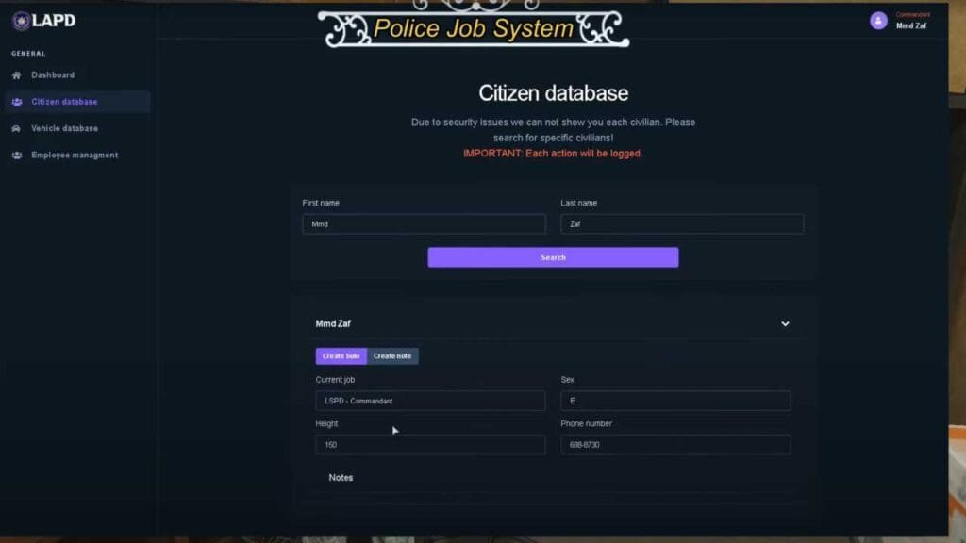Screen dimensions: 966x543
Task: Click the Mmd Zaf result header name
Action: click(x=333, y=324)
